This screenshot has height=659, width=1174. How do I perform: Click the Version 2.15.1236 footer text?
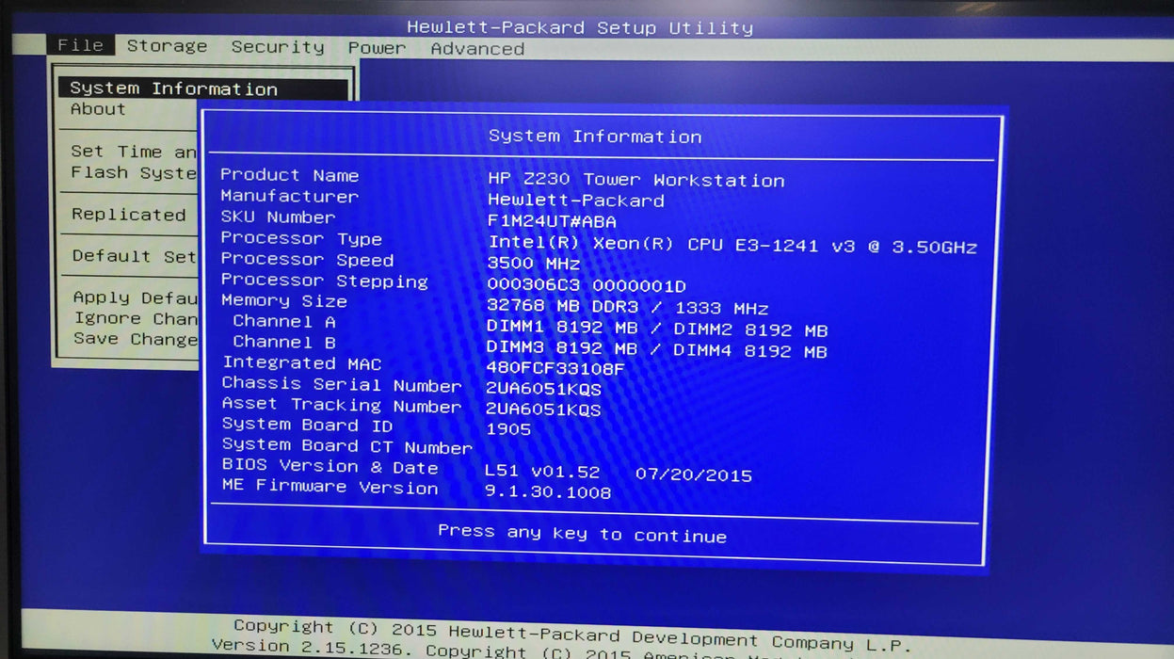tap(312, 647)
